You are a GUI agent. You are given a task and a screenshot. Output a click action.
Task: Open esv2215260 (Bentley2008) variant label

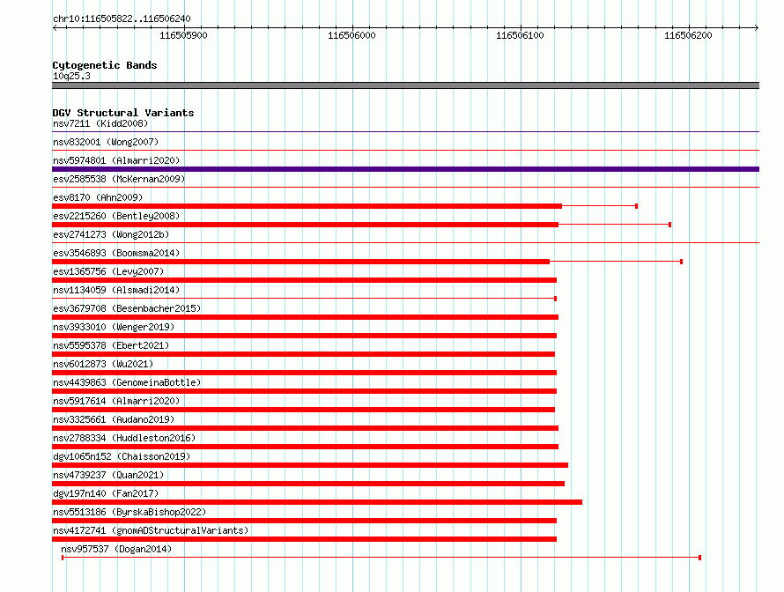[x=116, y=216]
